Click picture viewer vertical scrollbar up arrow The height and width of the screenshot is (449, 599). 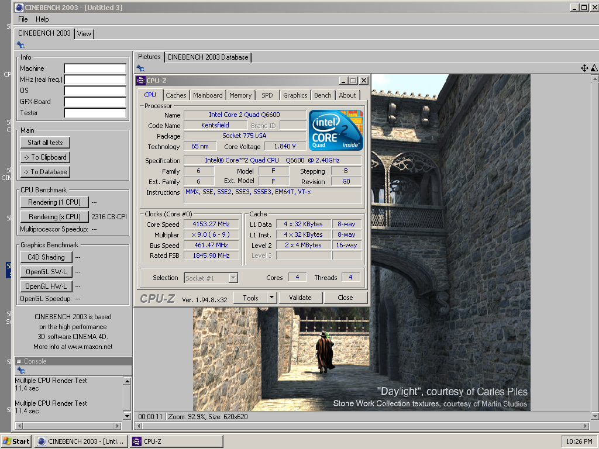[594, 78]
